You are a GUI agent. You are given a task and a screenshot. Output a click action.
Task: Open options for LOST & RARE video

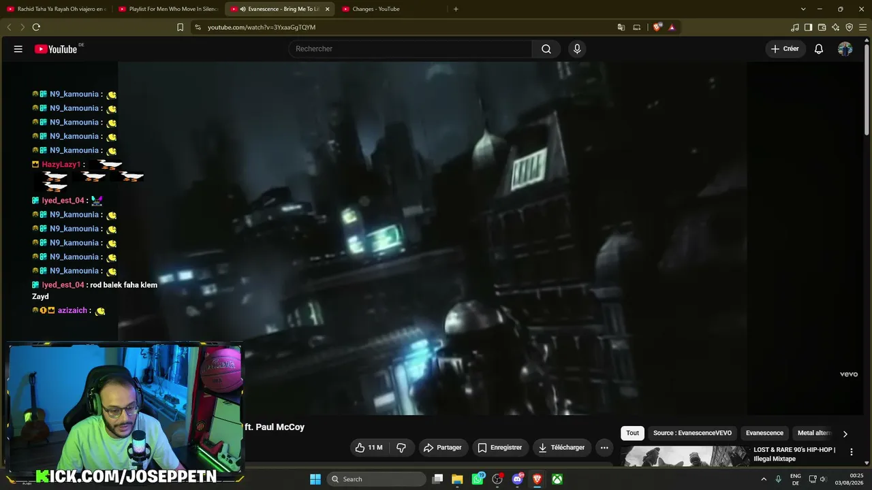point(851,452)
